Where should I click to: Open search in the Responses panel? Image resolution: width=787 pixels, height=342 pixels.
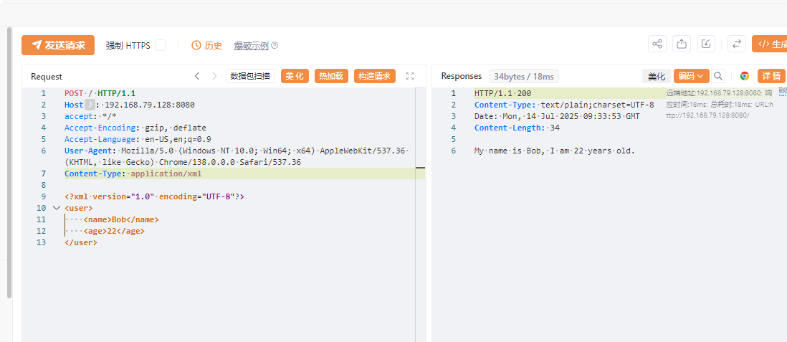[718, 76]
